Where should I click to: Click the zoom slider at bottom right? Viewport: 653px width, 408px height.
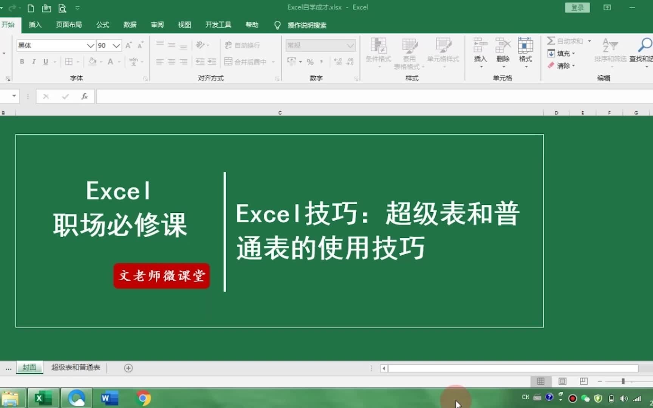click(x=624, y=382)
